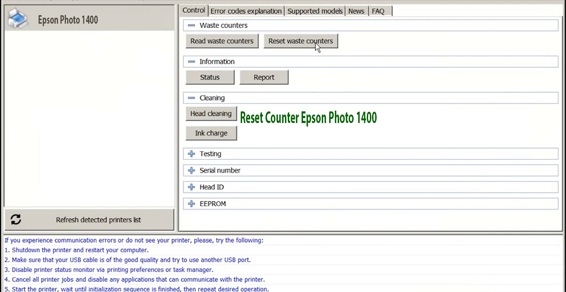This screenshot has width=566, height=292.
Task: Click the Head ID header label
Action: pos(212,187)
